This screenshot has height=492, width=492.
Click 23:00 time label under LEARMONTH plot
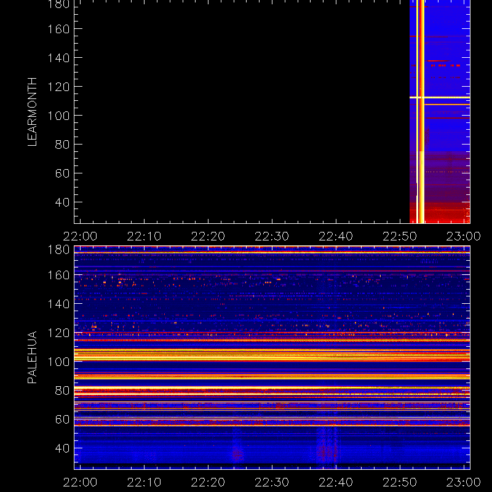click(x=464, y=236)
